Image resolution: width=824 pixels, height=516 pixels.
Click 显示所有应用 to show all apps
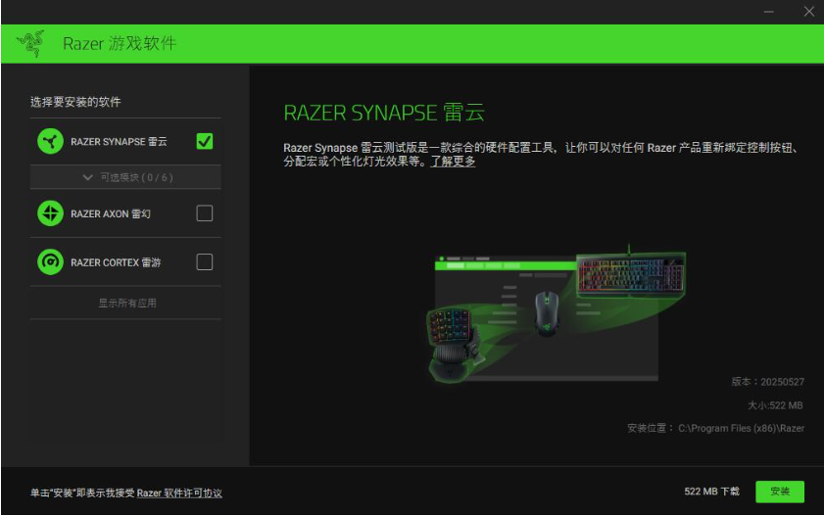127,303
